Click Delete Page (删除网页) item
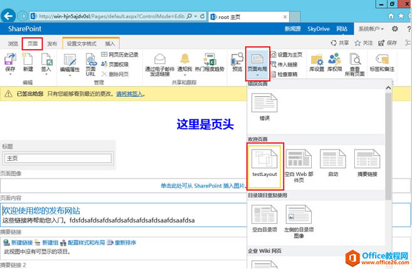412x269 pixels. tap(115, 74)
